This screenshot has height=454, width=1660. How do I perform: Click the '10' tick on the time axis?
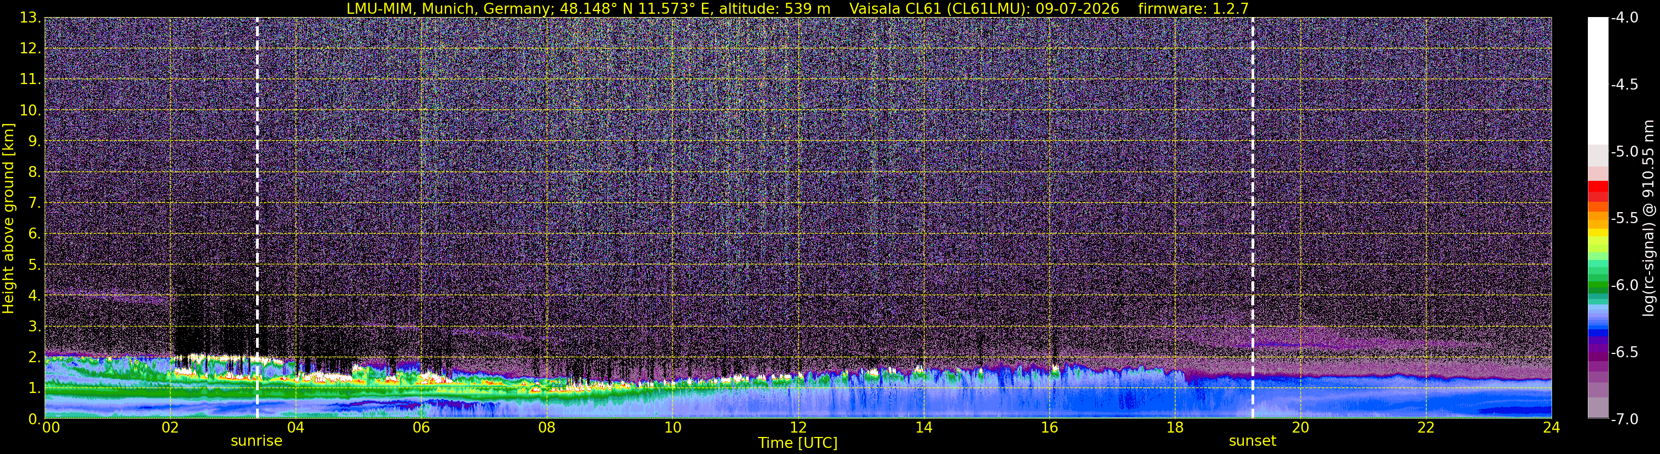673,428
